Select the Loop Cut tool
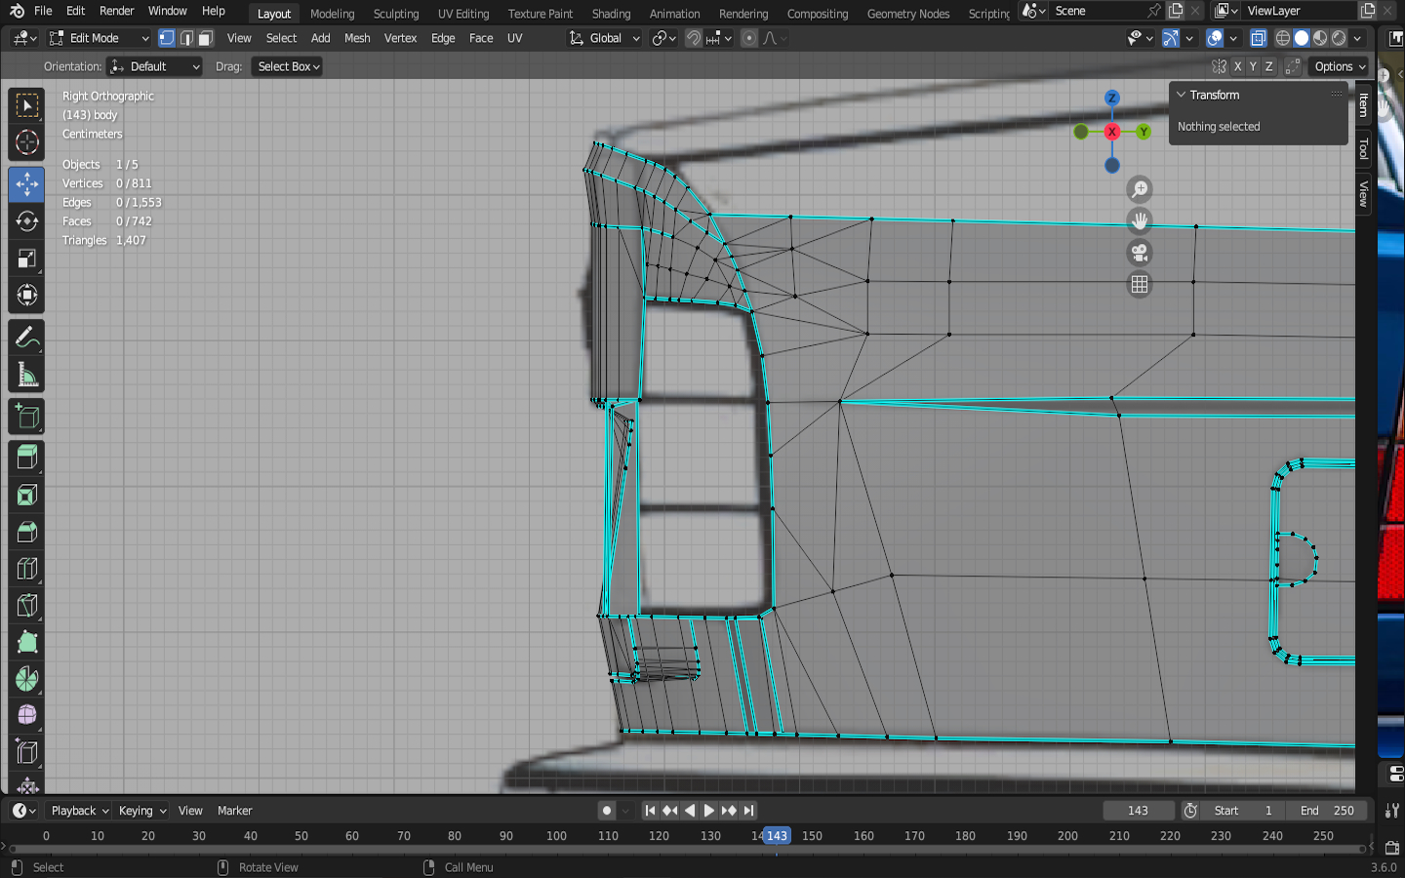The width and height of the screenshot is (1405, 878). pyautogui.click(x=26, y=569)
